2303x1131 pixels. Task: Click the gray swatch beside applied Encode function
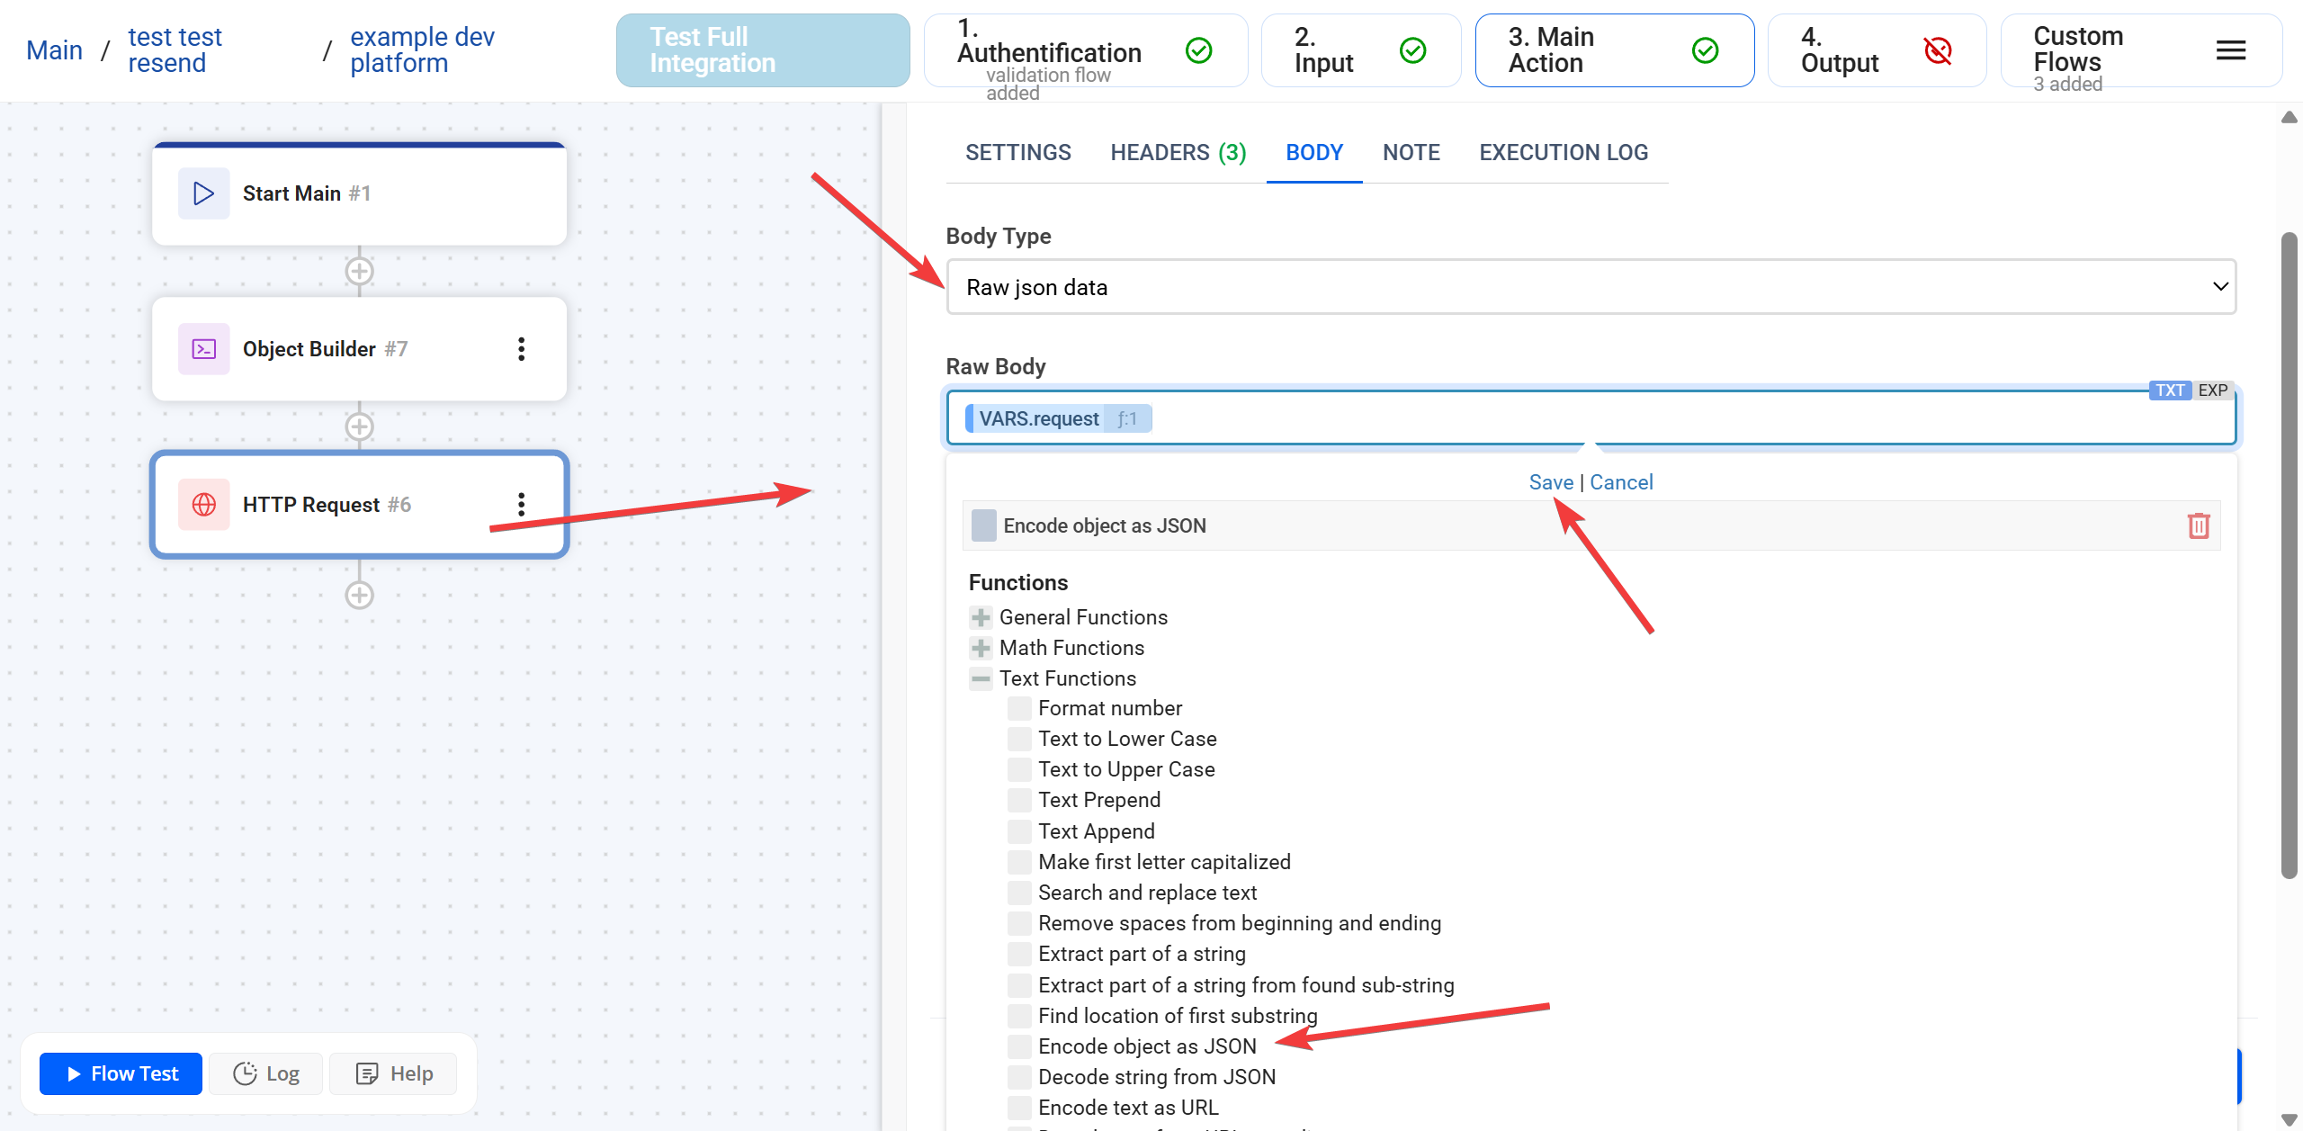tap(984, 525)
